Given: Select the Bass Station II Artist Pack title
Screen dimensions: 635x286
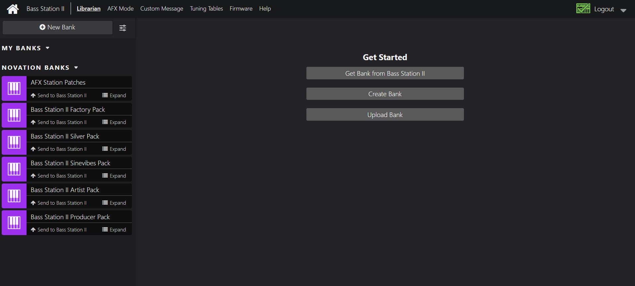Looking at the screenshot, I should pos(65,190).
